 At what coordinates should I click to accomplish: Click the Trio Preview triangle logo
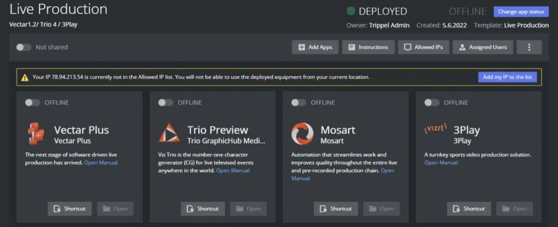click(169, 134)
